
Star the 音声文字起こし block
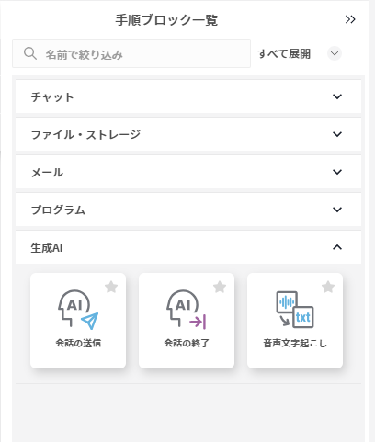[x=328, y=288]
